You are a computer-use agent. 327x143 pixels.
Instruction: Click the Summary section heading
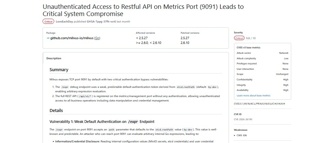(59, 70)
